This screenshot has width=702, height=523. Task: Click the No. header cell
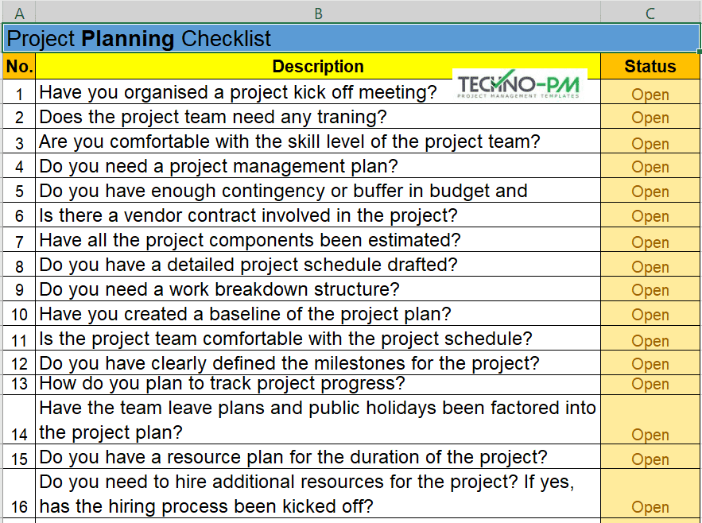(x=19, y=66)
